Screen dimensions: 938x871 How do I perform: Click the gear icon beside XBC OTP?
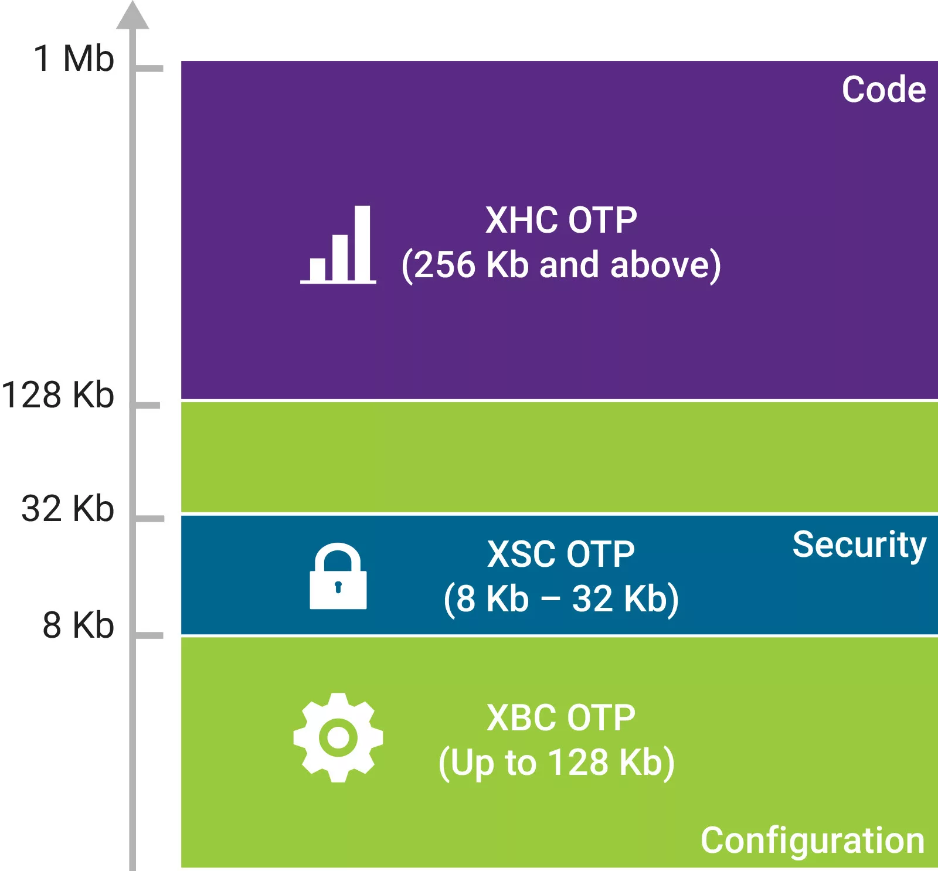pyautogui.click(x=338, y=737)
